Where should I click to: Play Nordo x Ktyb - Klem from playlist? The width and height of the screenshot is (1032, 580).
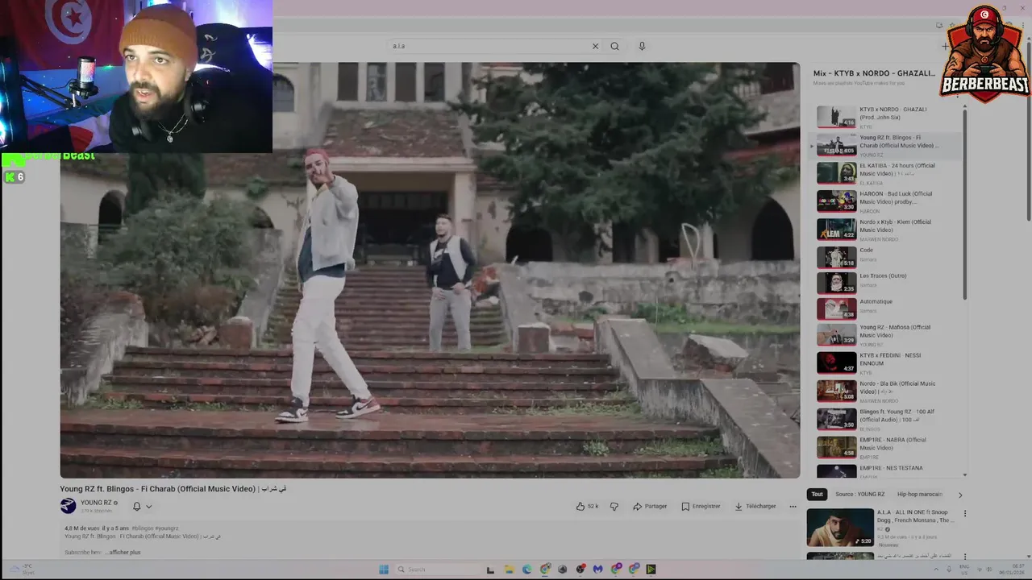tap(887, 230)
